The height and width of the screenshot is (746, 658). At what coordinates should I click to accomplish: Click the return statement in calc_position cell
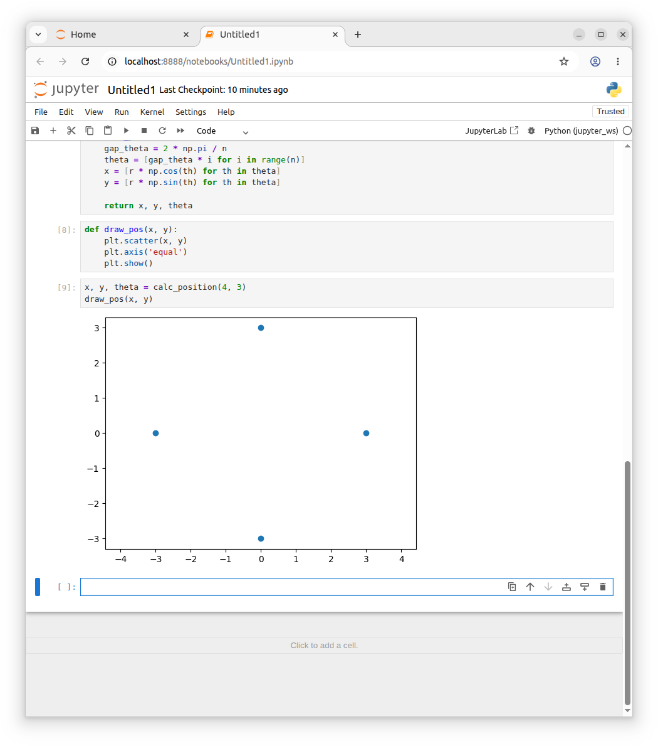pos(149,206)
